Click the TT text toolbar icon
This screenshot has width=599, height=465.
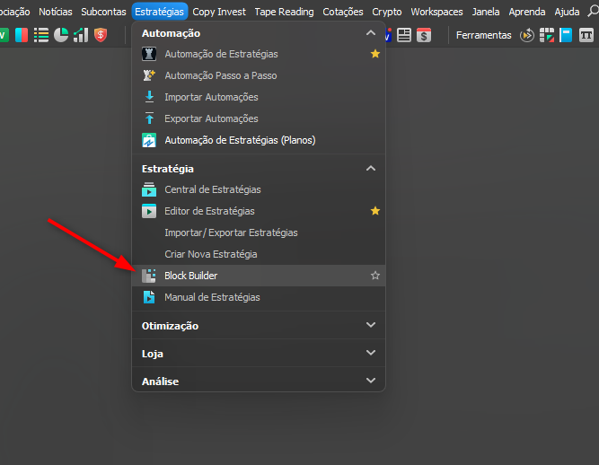point(586,35)
